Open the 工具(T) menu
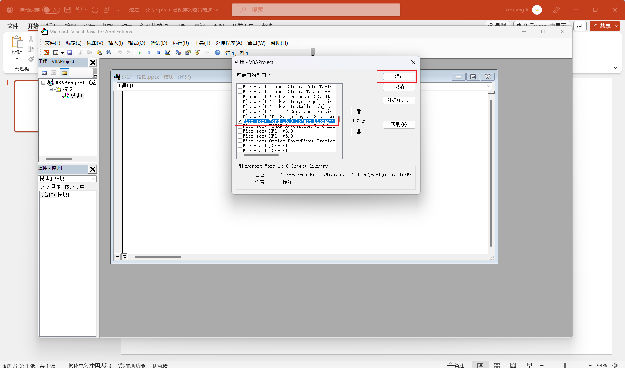 pos(202,43)
